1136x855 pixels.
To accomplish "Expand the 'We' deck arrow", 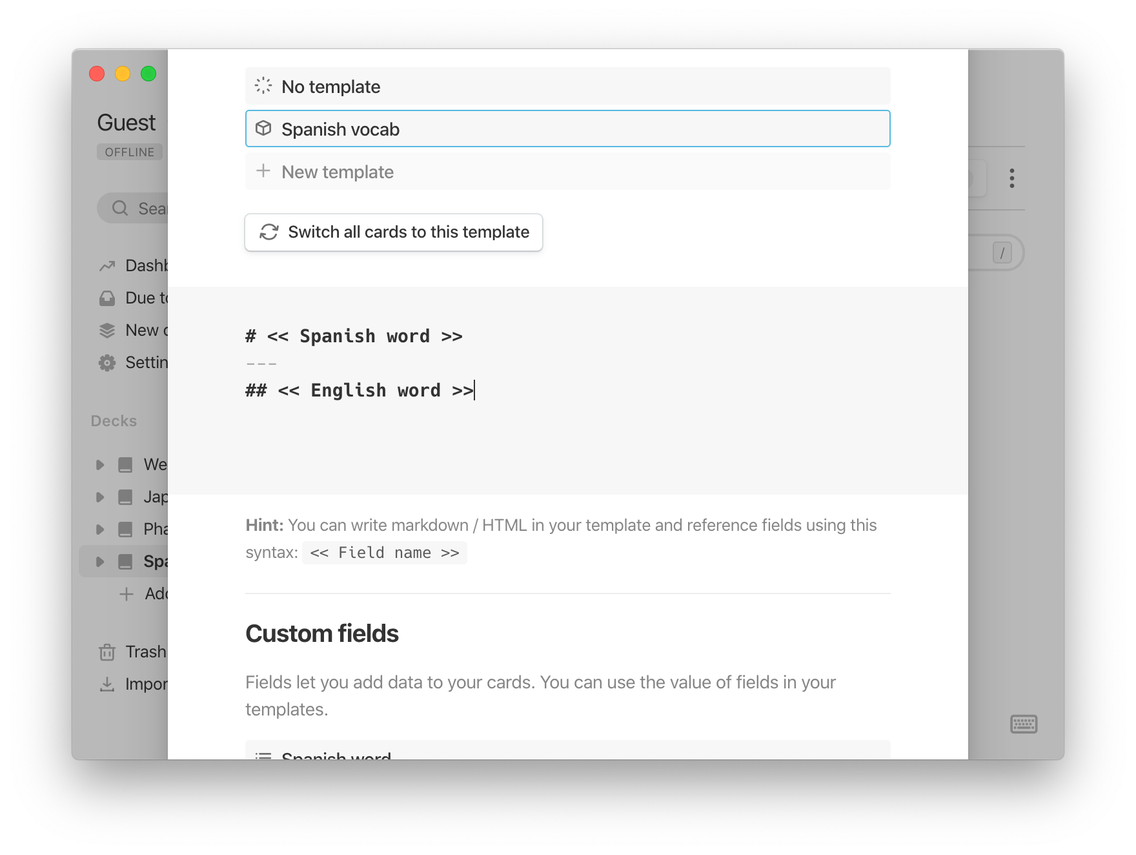I will 100,464.
